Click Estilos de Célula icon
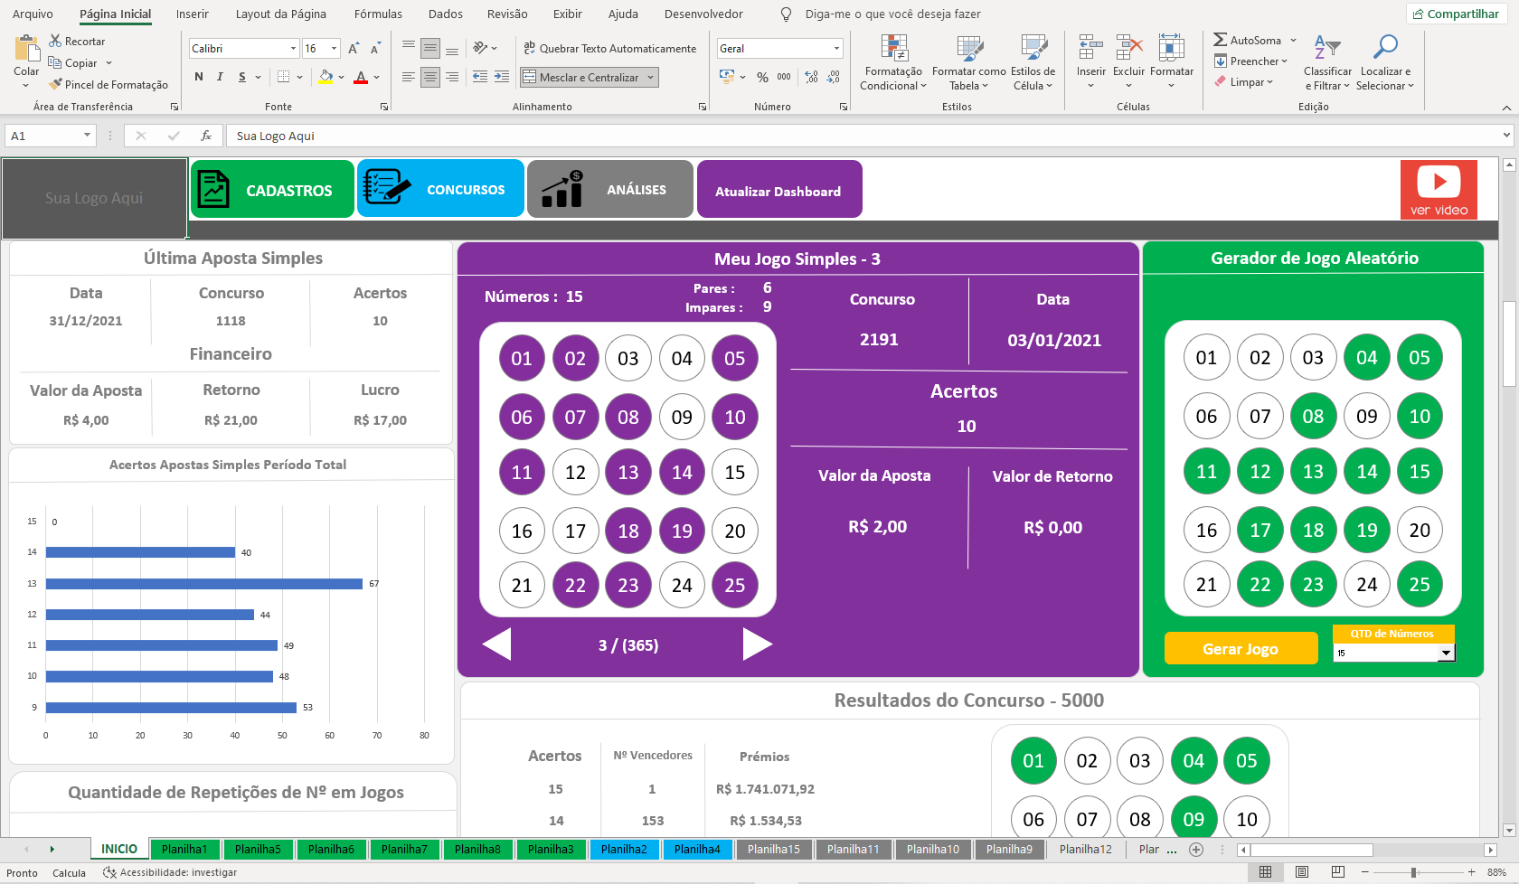Image resolution: width=1519 pixels, height=884 pixels. pyautogui.click(x=1033, y=50)
